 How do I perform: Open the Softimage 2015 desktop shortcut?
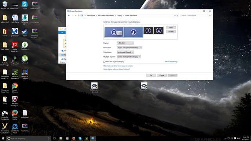pyautogui.click(x=25, y=20)
